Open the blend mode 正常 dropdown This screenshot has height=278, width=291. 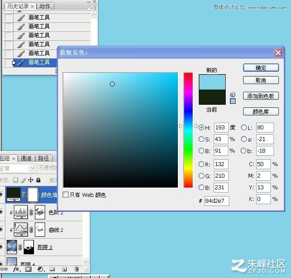pos(33,168)
